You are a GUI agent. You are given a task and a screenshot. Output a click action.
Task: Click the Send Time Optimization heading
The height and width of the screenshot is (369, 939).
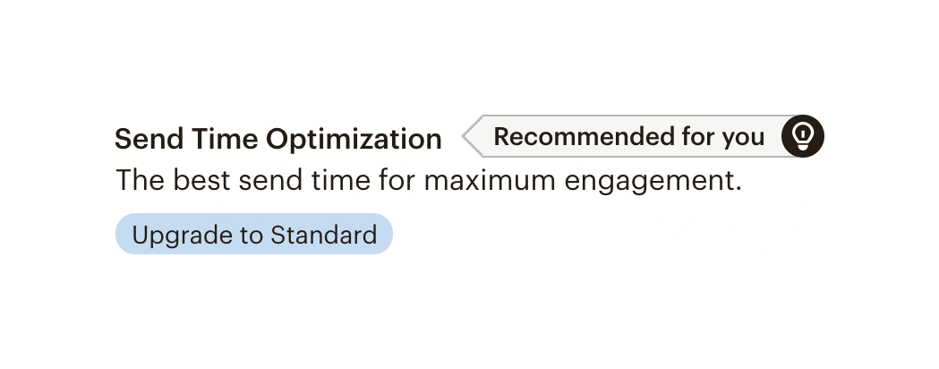[277, 140]
